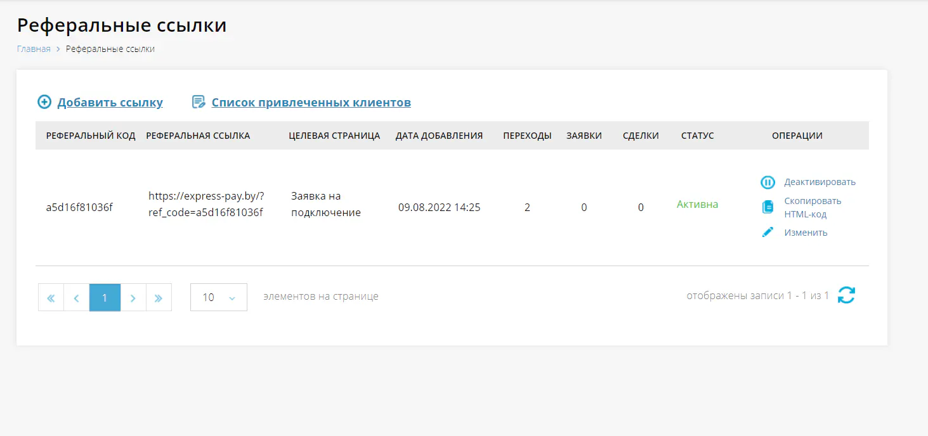928x436 pixels.
Task: Click the pause icon for Деактивировать
Action: click(x=768, y=183)
